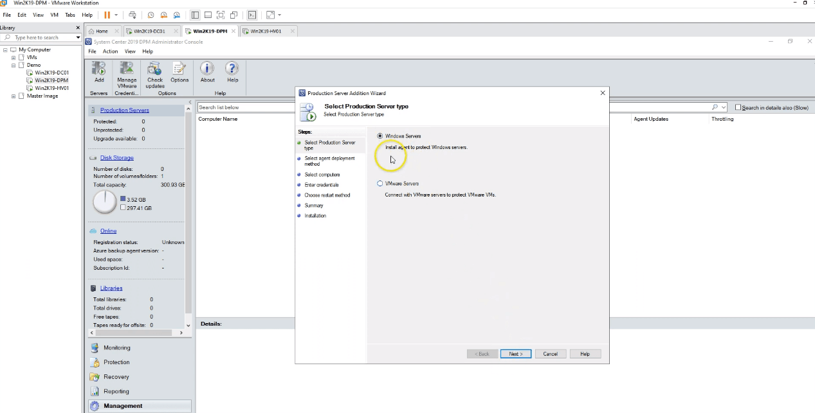Open the DPM Options toolbar icon
The width and height of the screenshot is (815, 413).
179,68
